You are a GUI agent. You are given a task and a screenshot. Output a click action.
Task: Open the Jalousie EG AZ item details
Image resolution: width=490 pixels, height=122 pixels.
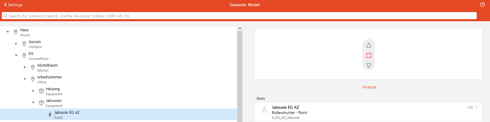(x=368, y=112)
